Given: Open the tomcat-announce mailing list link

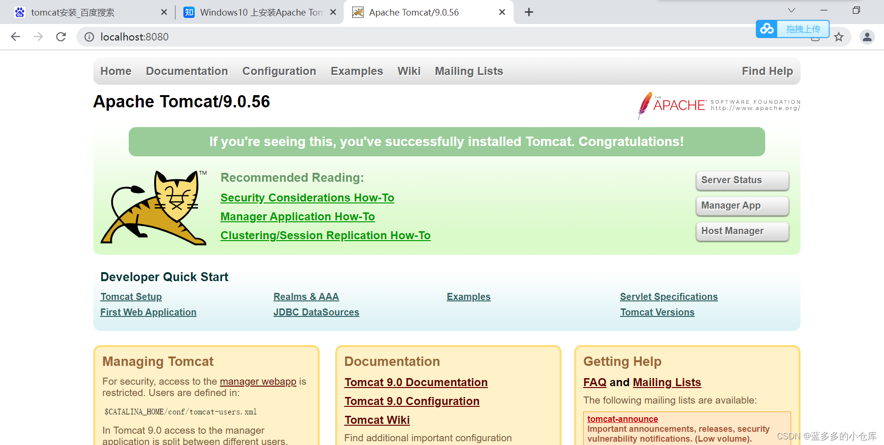Looking at the screenshot, I should 622,419.
